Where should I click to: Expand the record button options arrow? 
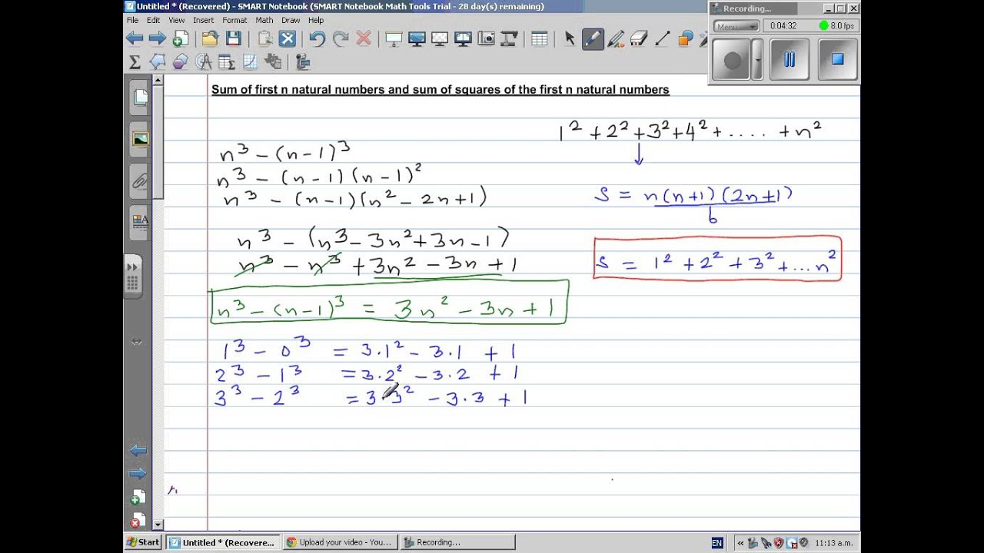758,60
